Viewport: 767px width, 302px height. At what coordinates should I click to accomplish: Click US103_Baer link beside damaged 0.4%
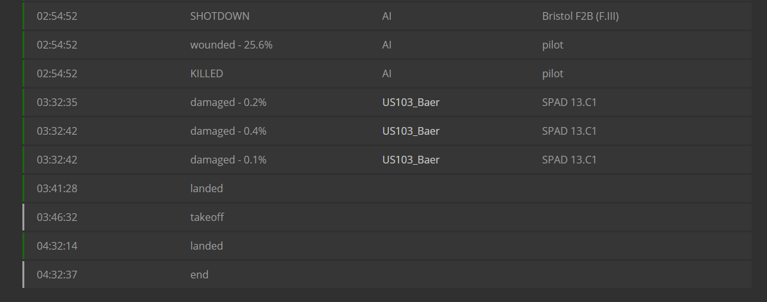point(411,131)
